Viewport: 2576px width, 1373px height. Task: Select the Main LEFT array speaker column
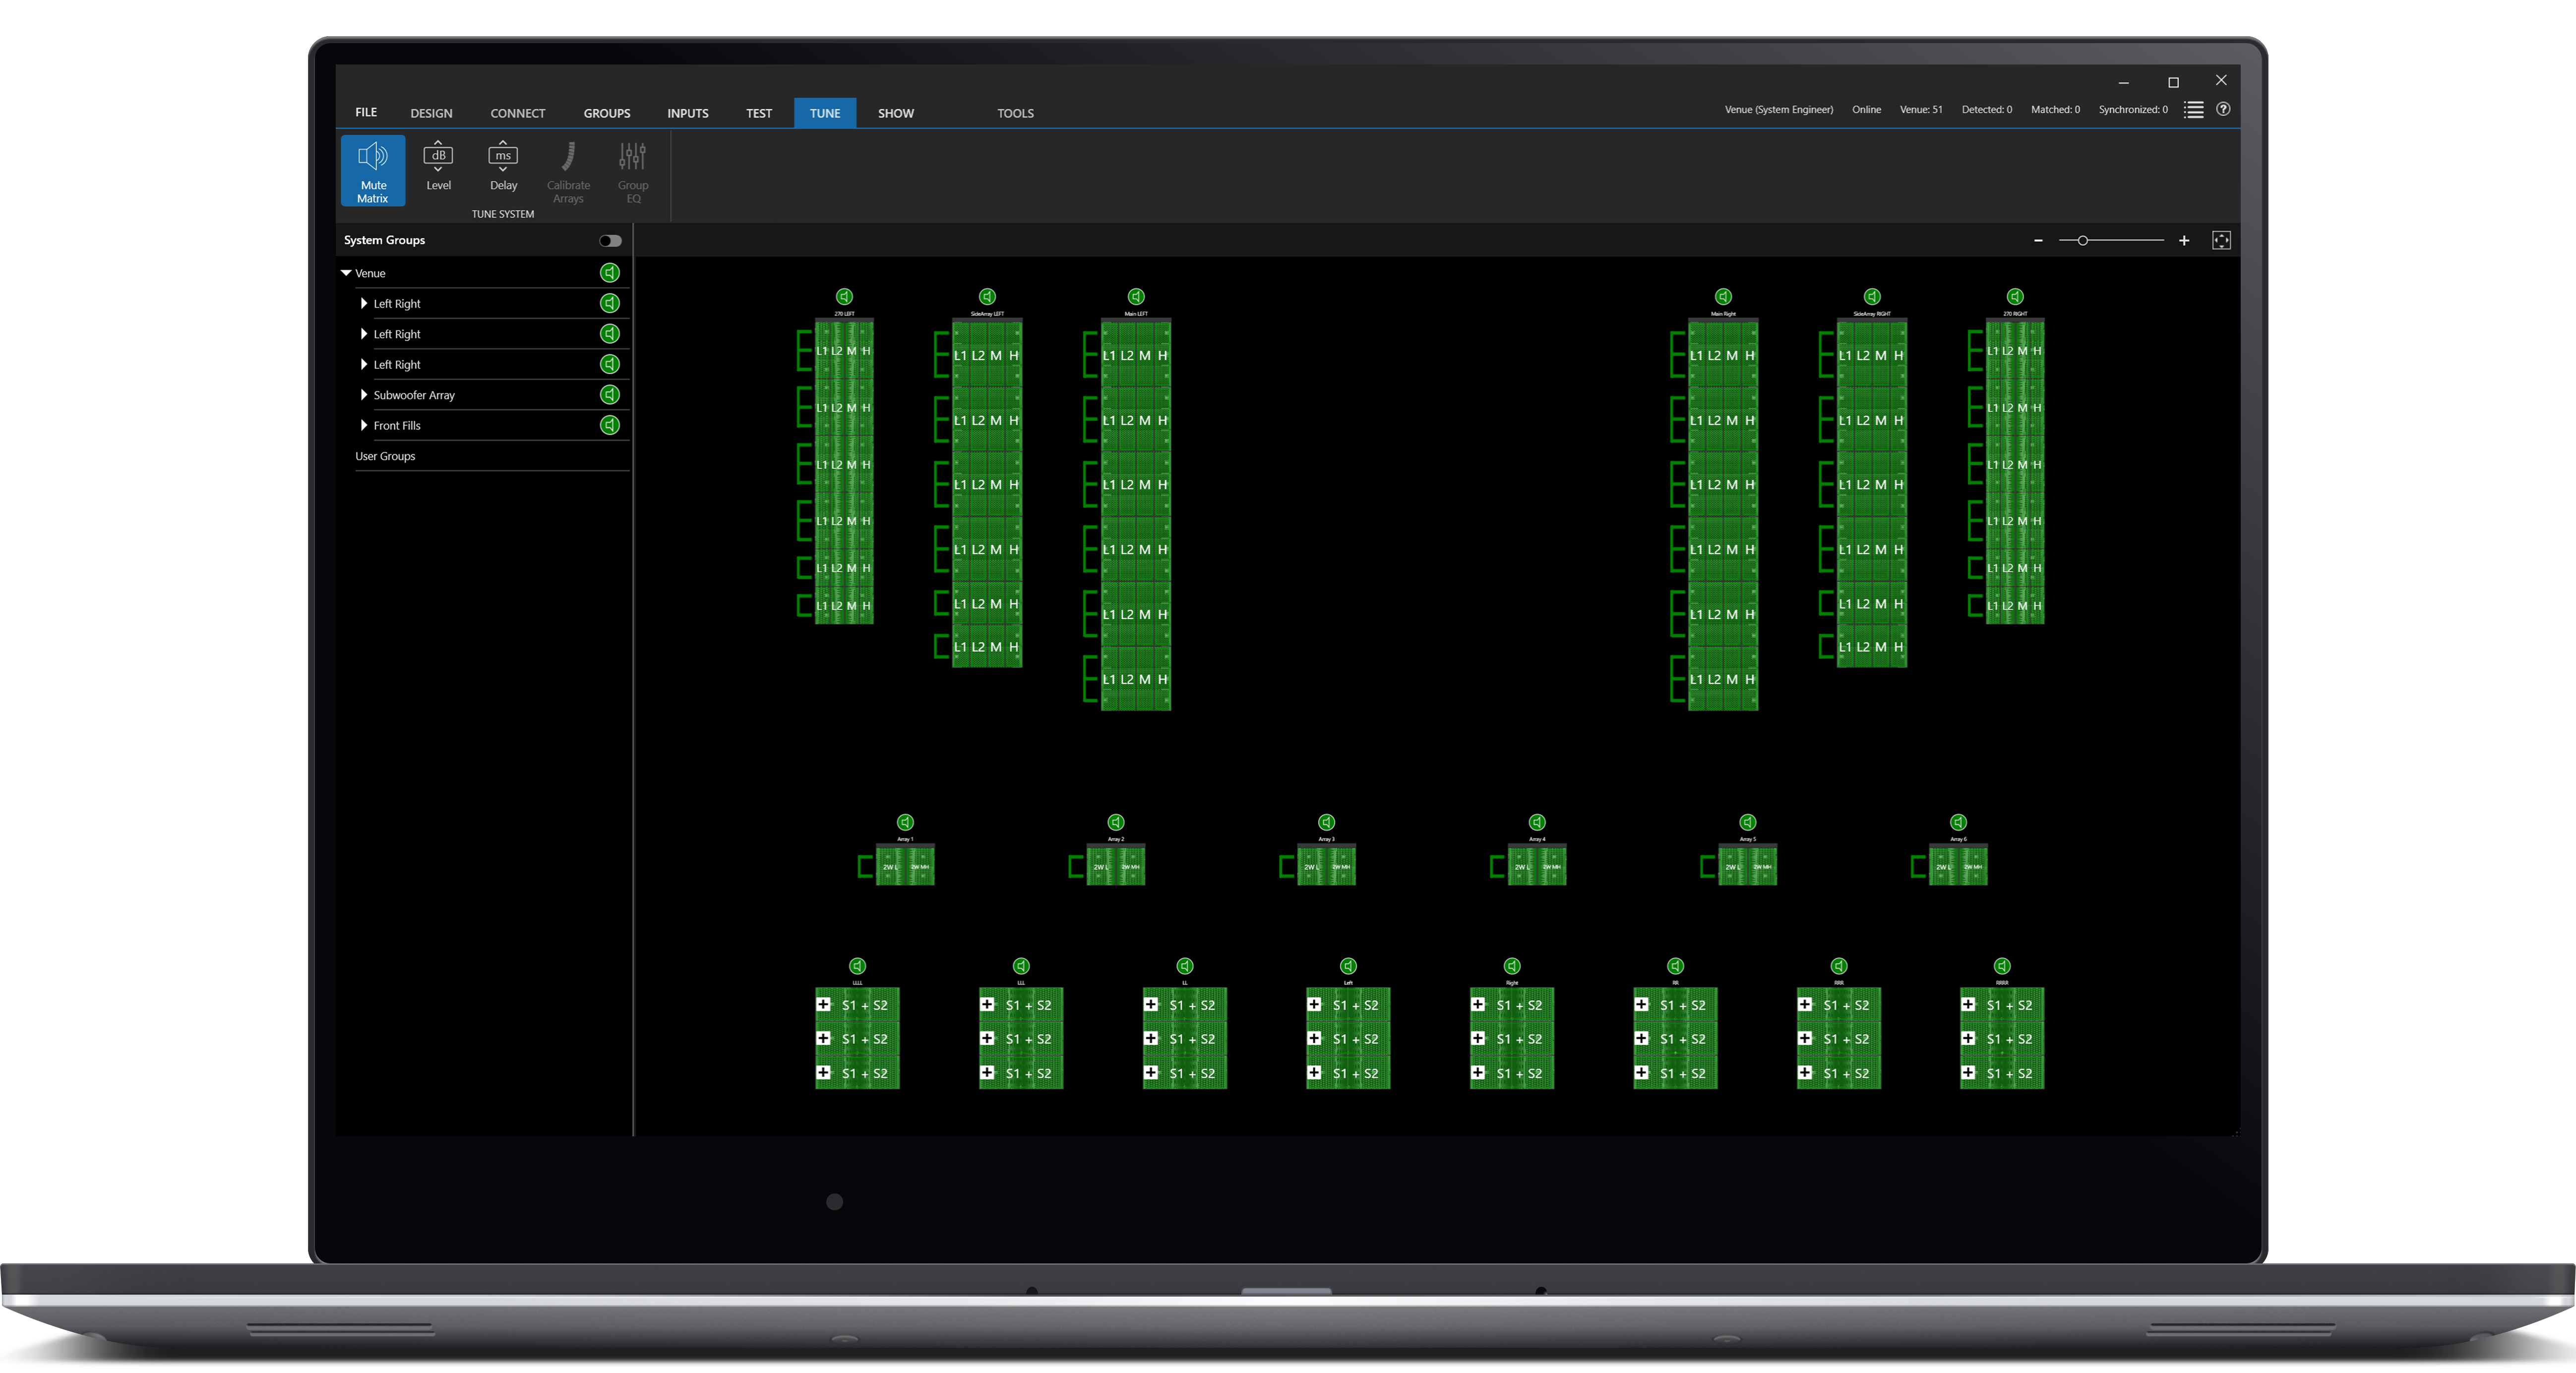1136,515
